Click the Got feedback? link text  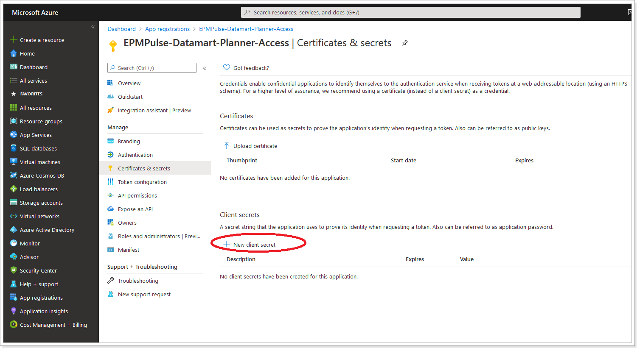click(x=251, y=68)
